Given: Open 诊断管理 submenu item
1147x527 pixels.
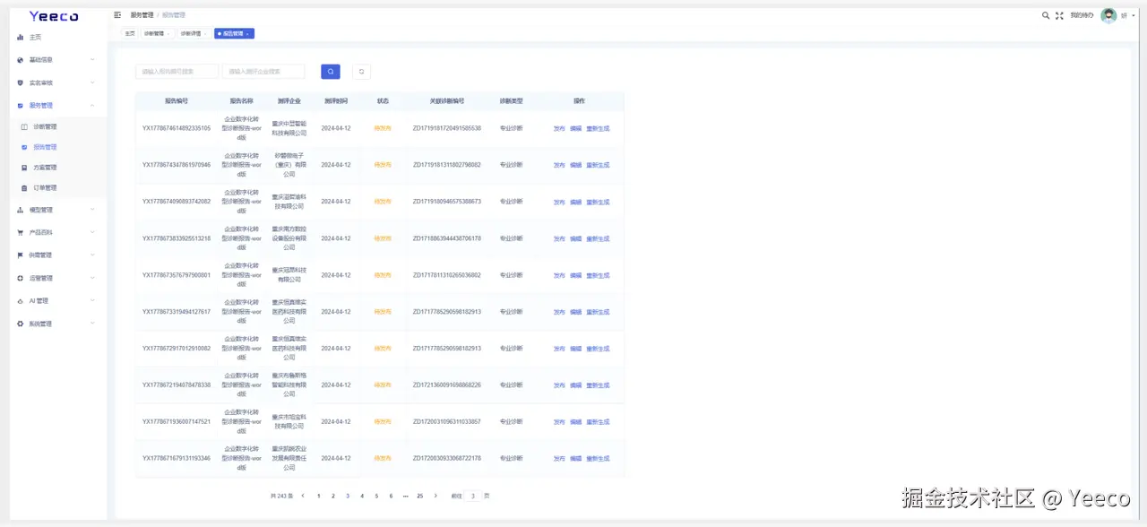Looking at the screenshot, I should click(x=45, y=127).
